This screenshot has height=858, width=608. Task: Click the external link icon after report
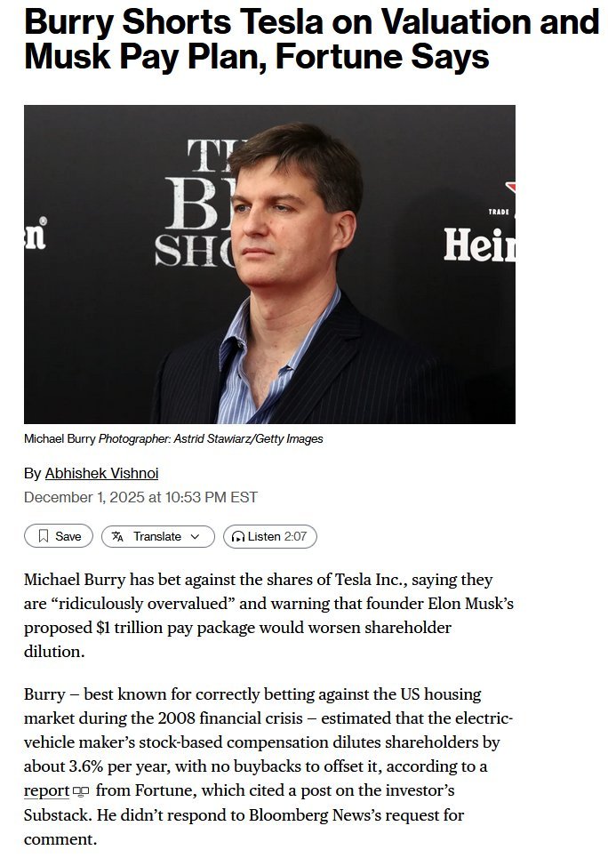(x=80, y=791)
